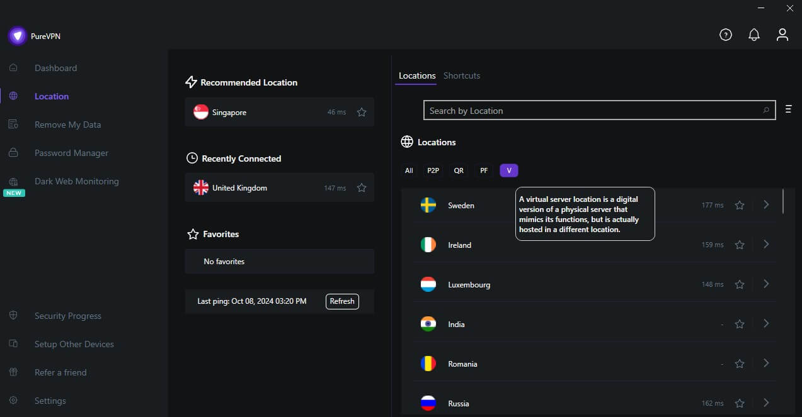Click the Refresh ping button
802x417 pixels.
tap(341, 301)
